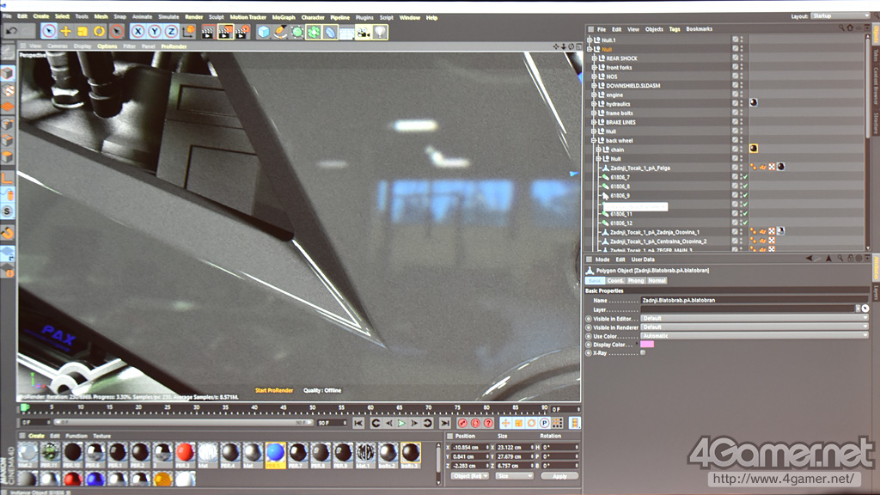The height and width of the screenshot is (495, 880).
Task: Collapse the back wheel node
Action: 594,140
